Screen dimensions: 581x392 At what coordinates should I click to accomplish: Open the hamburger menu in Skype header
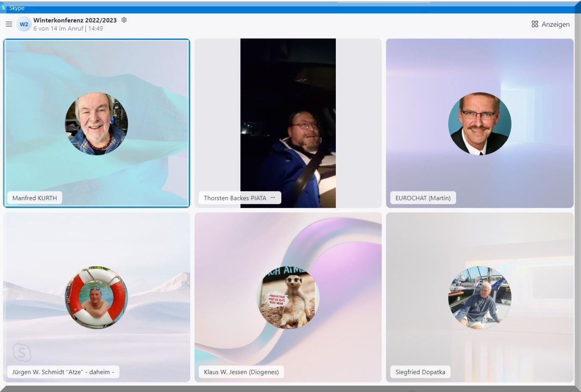[8, 24]
